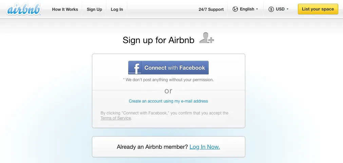343x163 pixels.
Task: Open the USD currency dropdown
Action: coord(280,9)
